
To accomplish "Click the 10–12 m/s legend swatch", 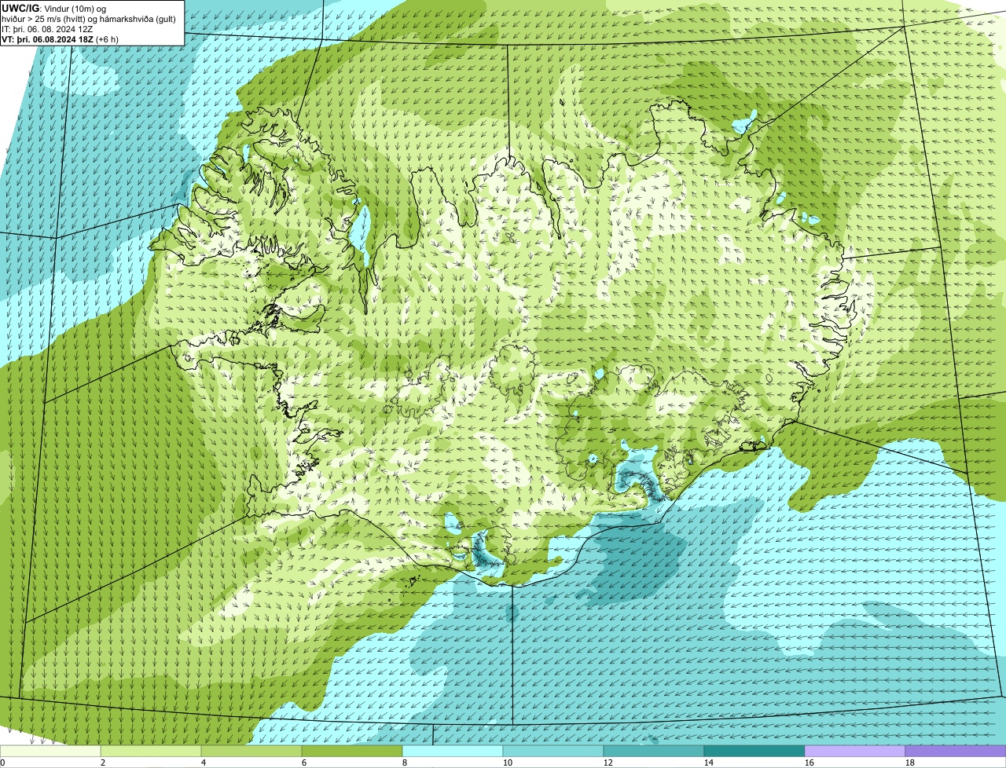I will click(553, 751).
